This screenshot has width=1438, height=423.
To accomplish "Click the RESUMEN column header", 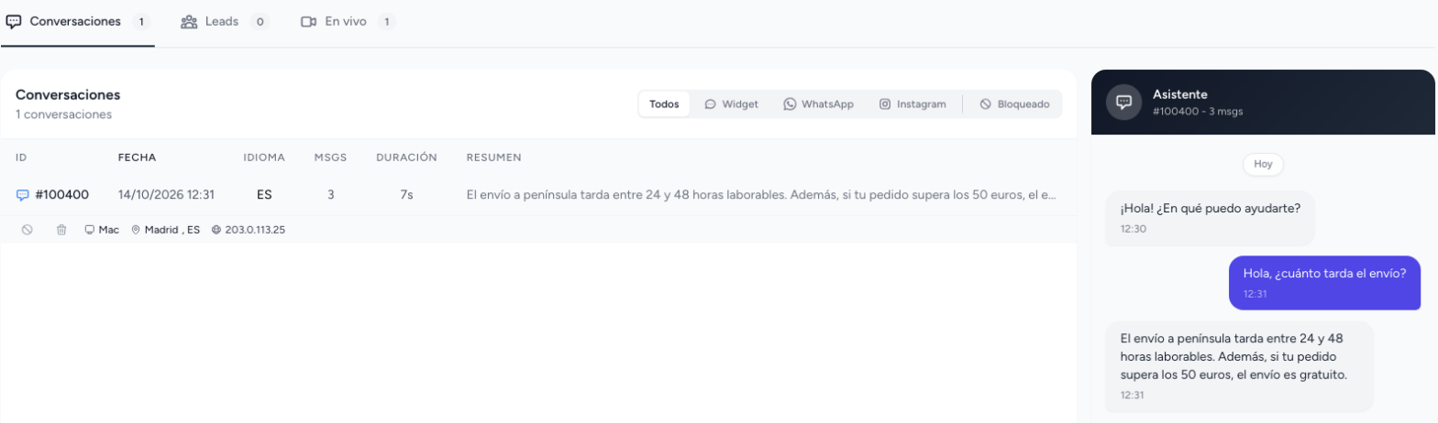I will (494, 157).
